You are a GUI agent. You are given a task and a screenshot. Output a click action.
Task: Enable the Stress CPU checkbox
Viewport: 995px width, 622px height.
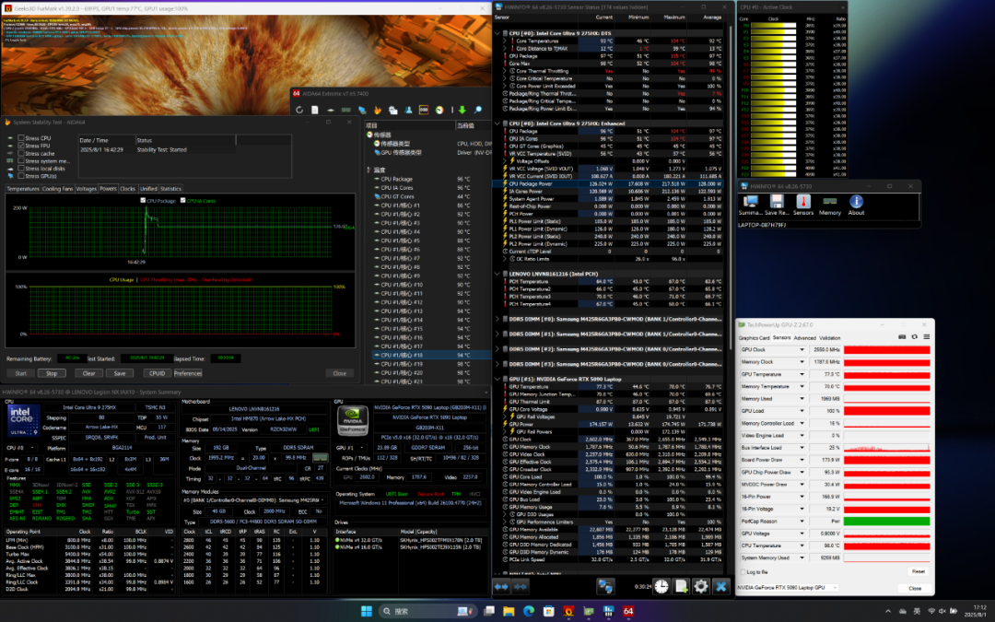tap(21, 137)
